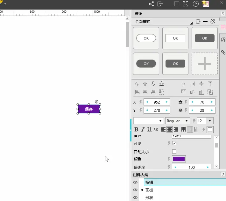Viewport: 226px width, 201px height.
Task: Open help via question mark icon
Action: tap(195, 4)
